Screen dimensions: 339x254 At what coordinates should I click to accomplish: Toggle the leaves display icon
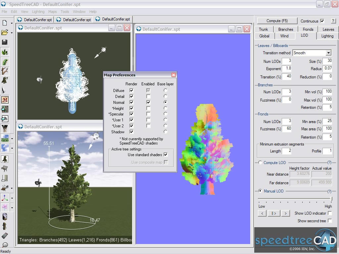(x=5, y=52)
